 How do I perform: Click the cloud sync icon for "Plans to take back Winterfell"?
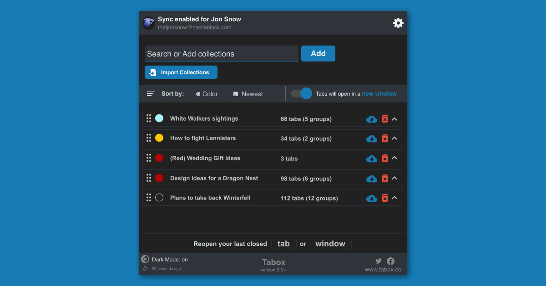coord(371,198)
